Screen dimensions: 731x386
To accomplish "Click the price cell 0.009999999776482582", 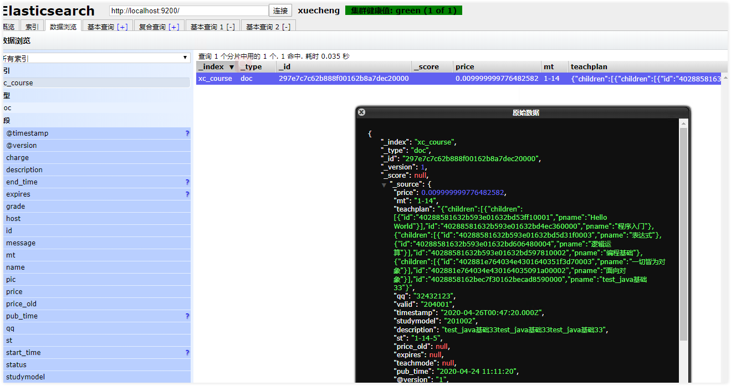I will coord(497,79).
